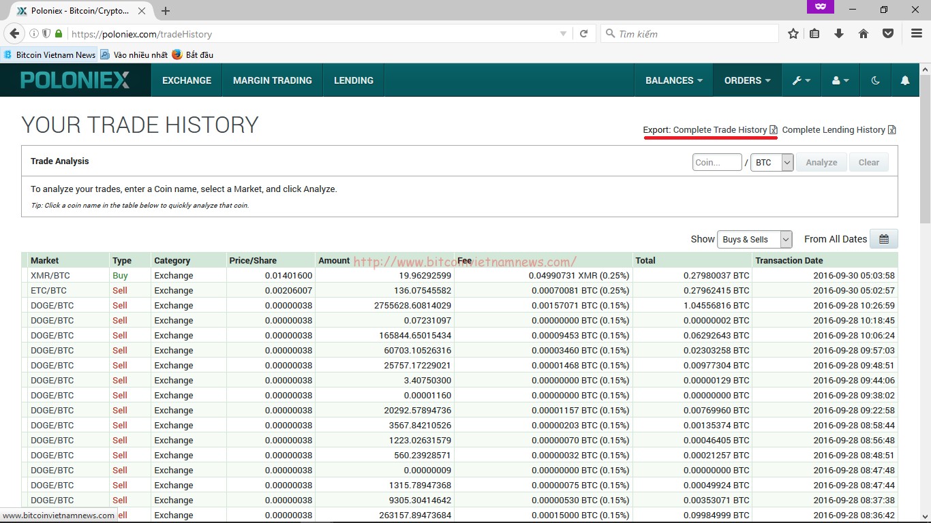Open a new browser tab

coord(166,11)
